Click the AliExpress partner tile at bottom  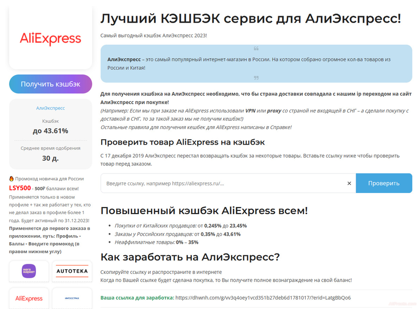pyautogui.click(x=29, y=298)
